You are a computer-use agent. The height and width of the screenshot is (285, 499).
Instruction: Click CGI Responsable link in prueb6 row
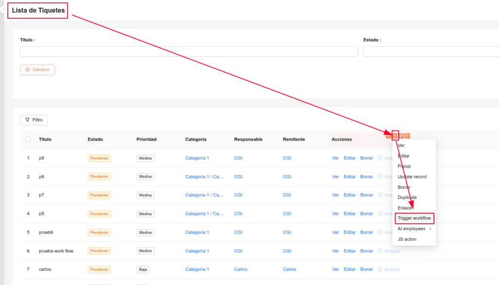[238, 232]
